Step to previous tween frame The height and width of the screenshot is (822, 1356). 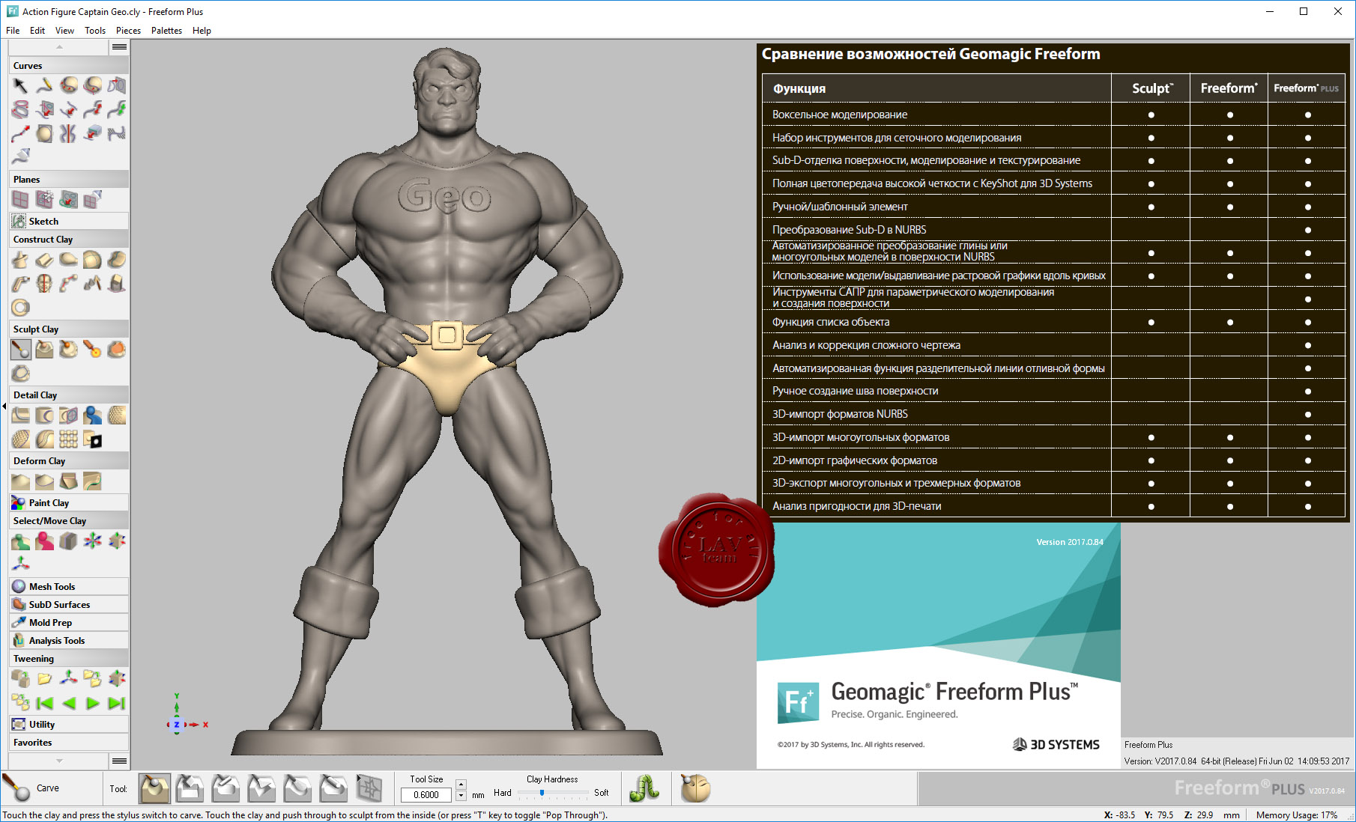pyautogui.click(x=68, y=703)
